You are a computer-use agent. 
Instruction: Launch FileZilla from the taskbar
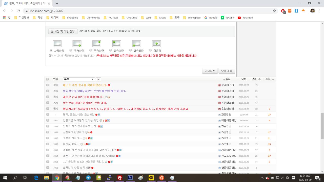click(120, 178)
